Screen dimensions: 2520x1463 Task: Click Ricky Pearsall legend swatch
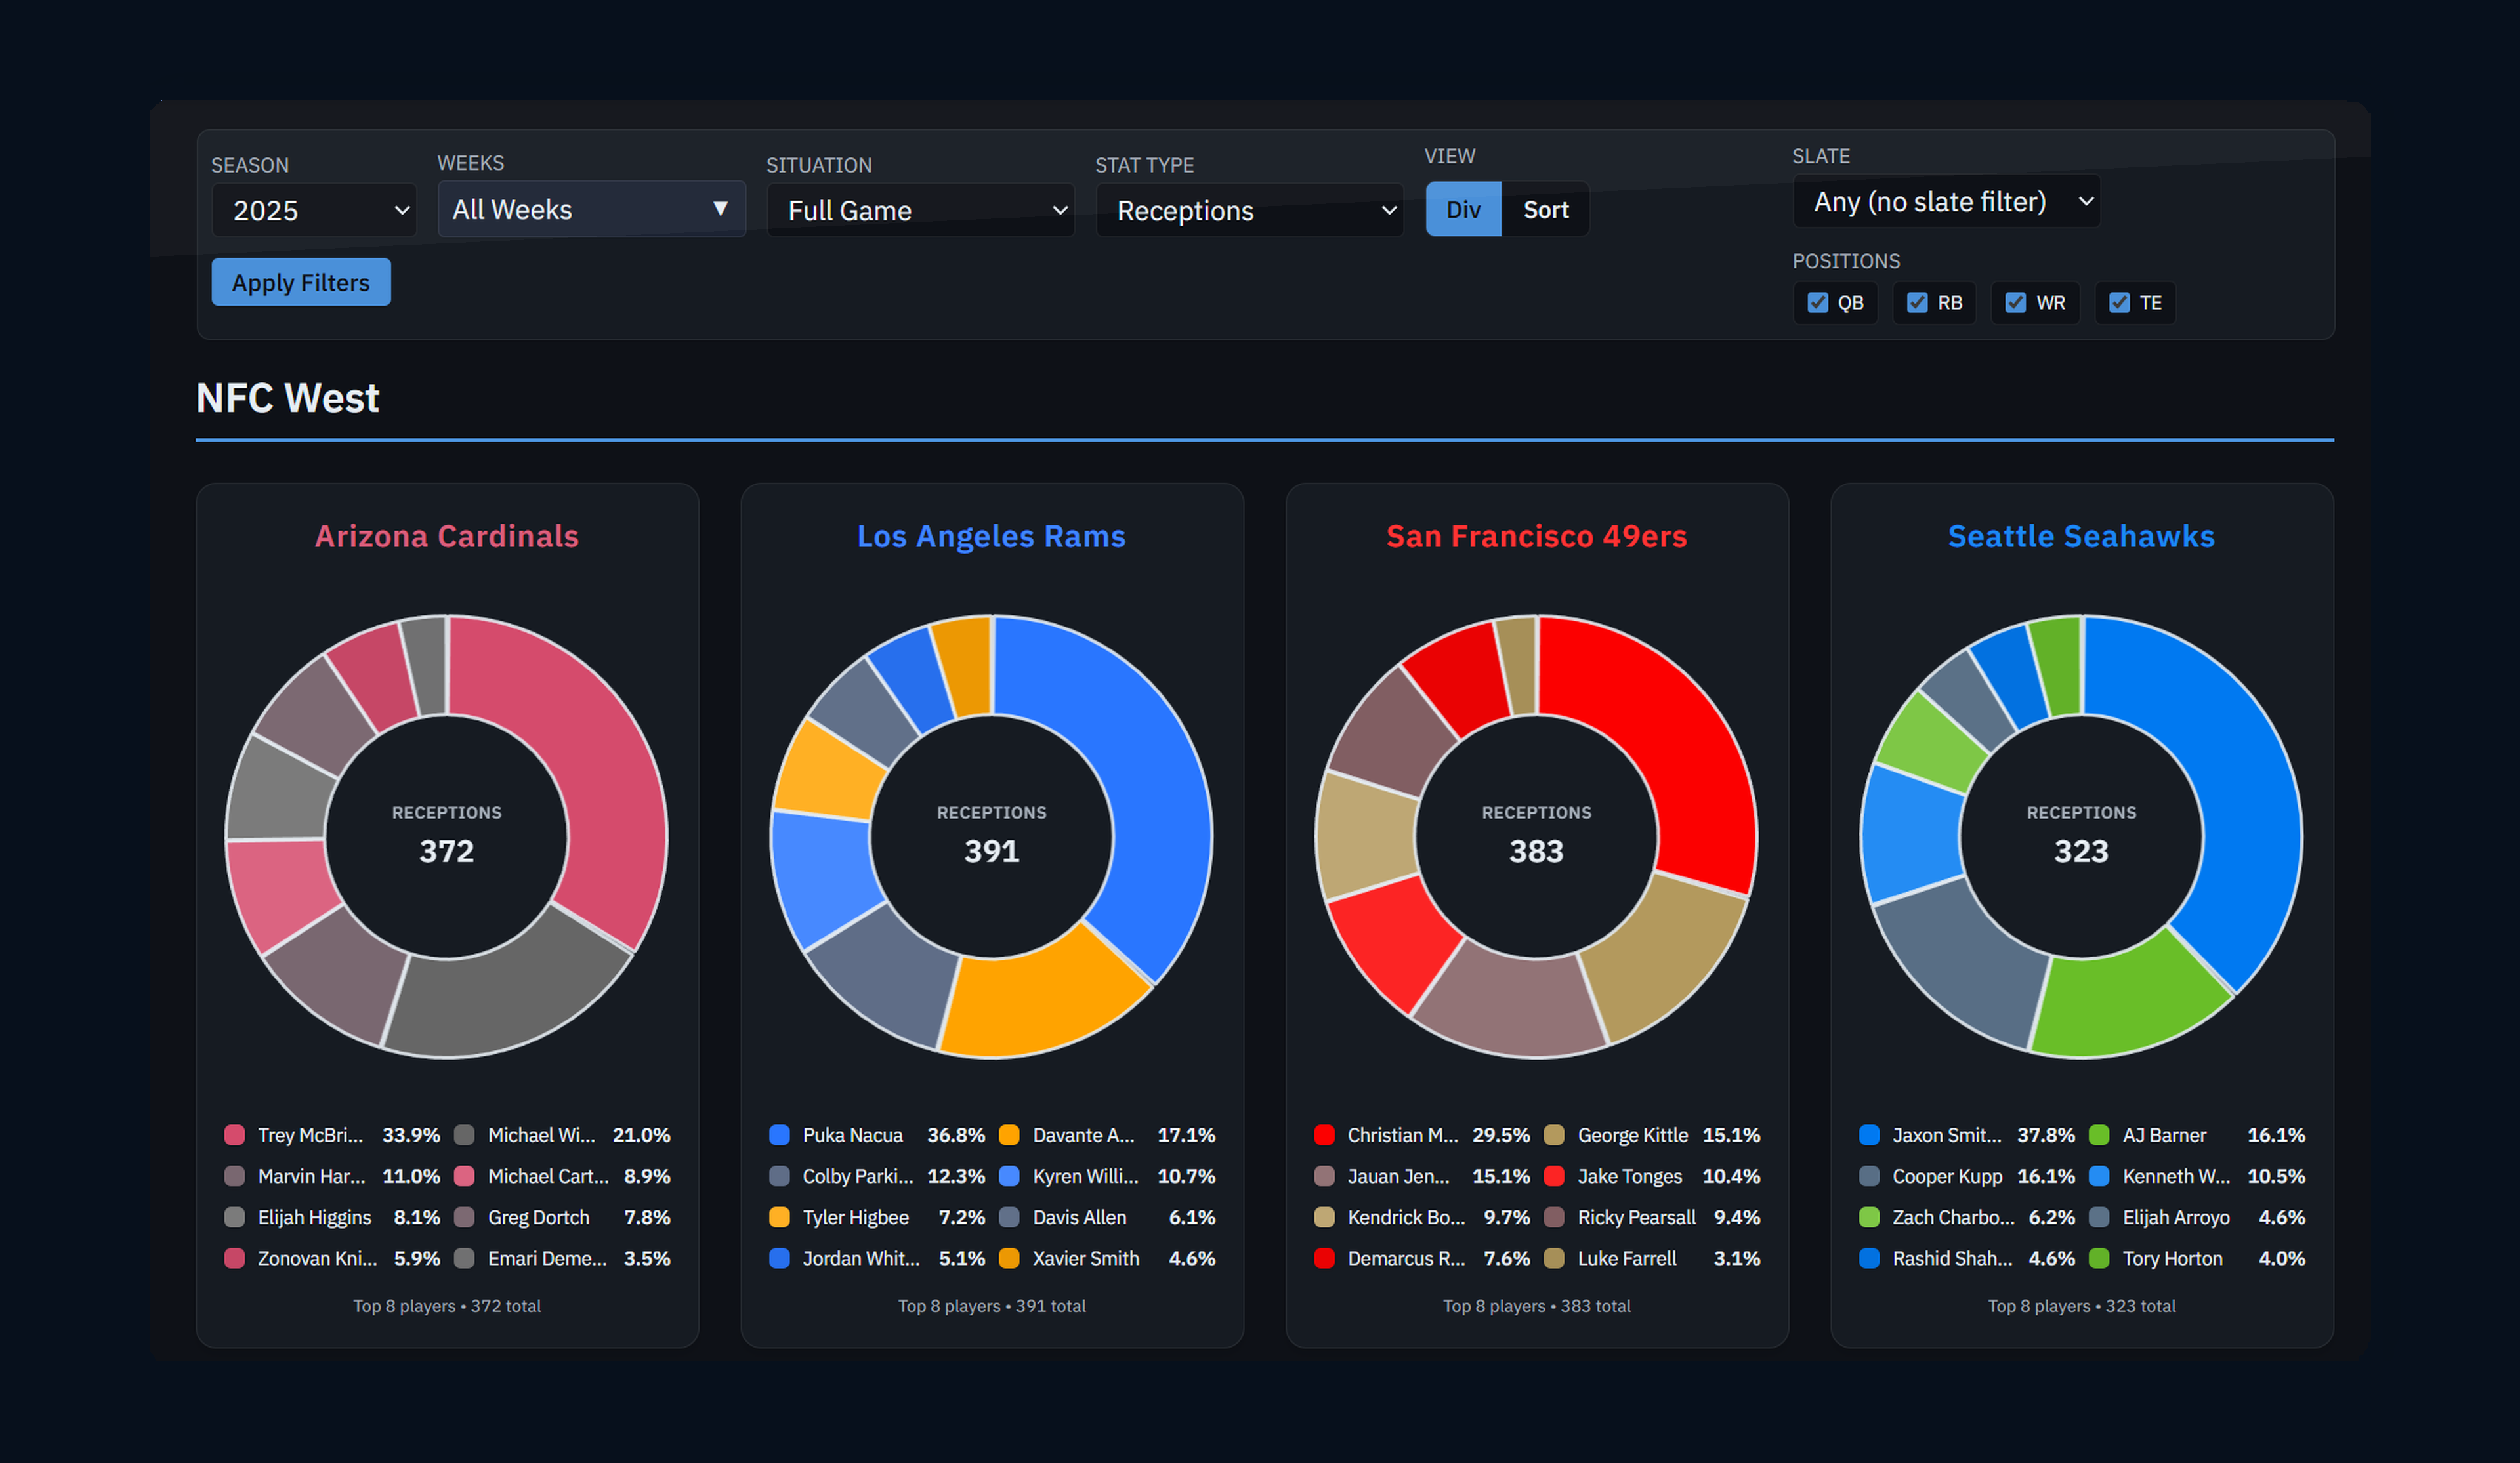coord(1554,1217)
